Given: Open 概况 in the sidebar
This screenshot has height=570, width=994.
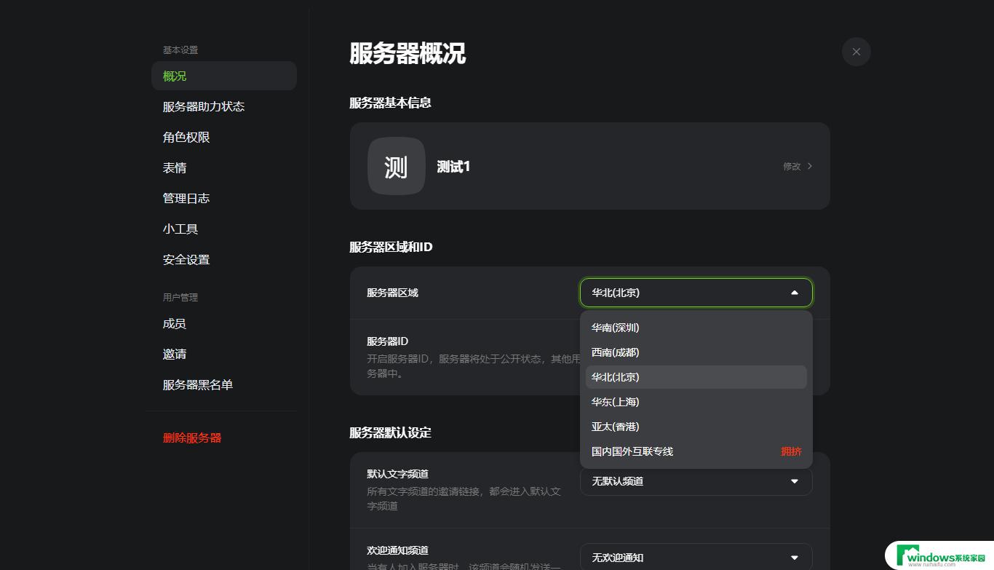Looking at the screenshot, I should (x=224, y=76).
